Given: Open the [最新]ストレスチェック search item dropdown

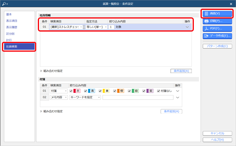Looking at the screenshot, I should pos(66,27).
